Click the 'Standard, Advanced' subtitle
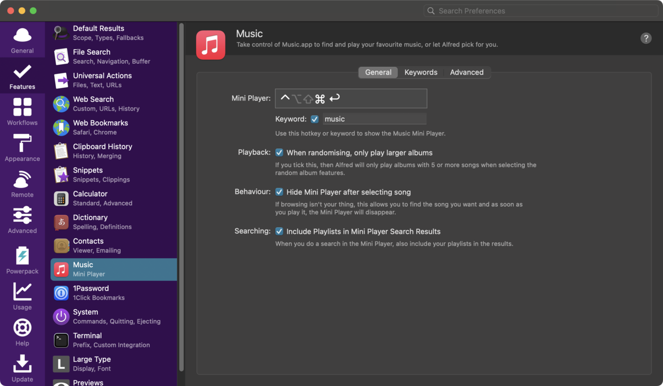663x386 pixels. point(103,204)
